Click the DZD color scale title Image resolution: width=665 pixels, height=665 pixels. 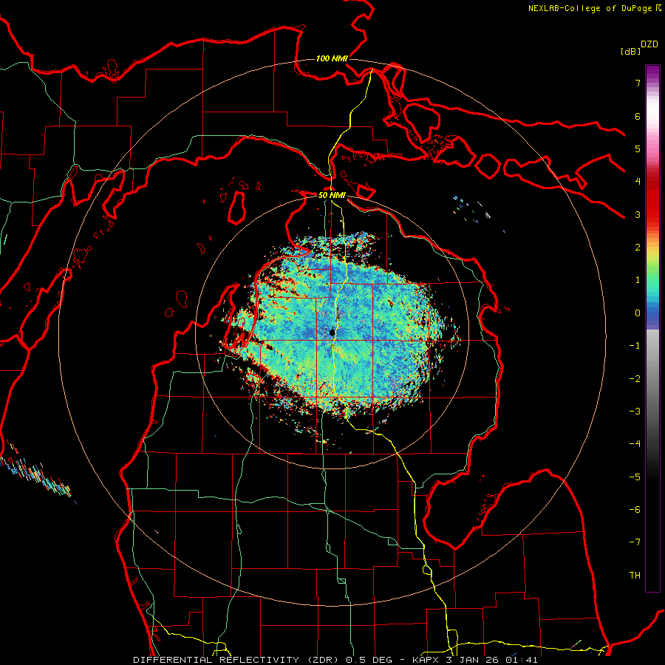[x=649, y=44]
